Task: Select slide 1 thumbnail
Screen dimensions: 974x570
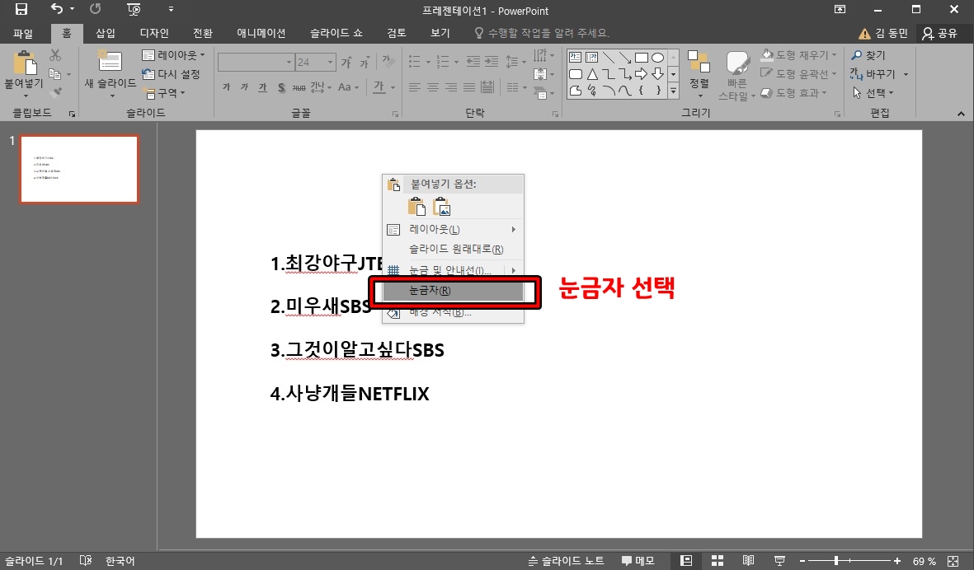Action: pyautogui.click(x=79, y=170)
